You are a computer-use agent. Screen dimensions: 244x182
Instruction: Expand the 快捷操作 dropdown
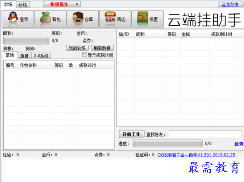(x=62, y=4)
